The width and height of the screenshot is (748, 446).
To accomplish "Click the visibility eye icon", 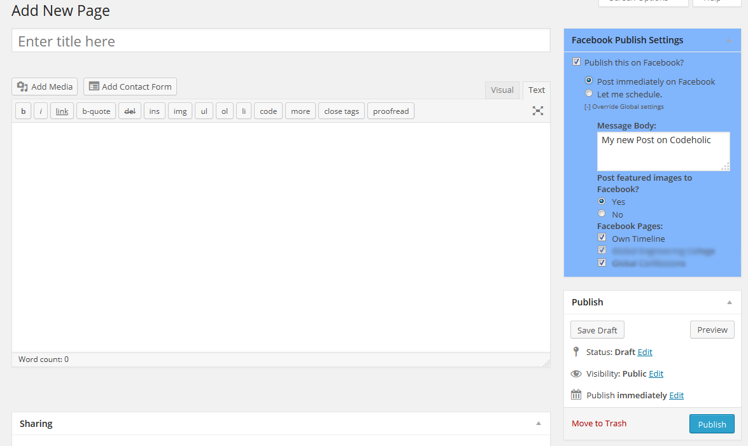I will click(x=576, y=373).
